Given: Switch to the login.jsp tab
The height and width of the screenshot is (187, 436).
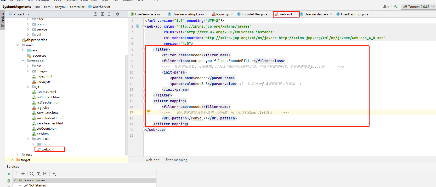Looking at the screenshot, I should coord(222,14).
